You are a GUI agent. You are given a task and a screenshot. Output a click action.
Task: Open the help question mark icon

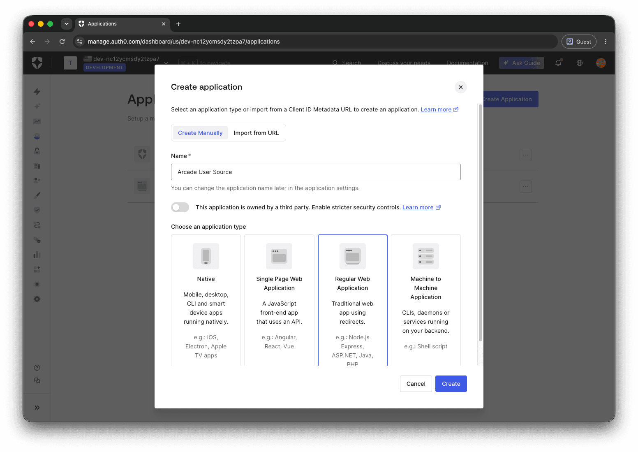(37, 368)
